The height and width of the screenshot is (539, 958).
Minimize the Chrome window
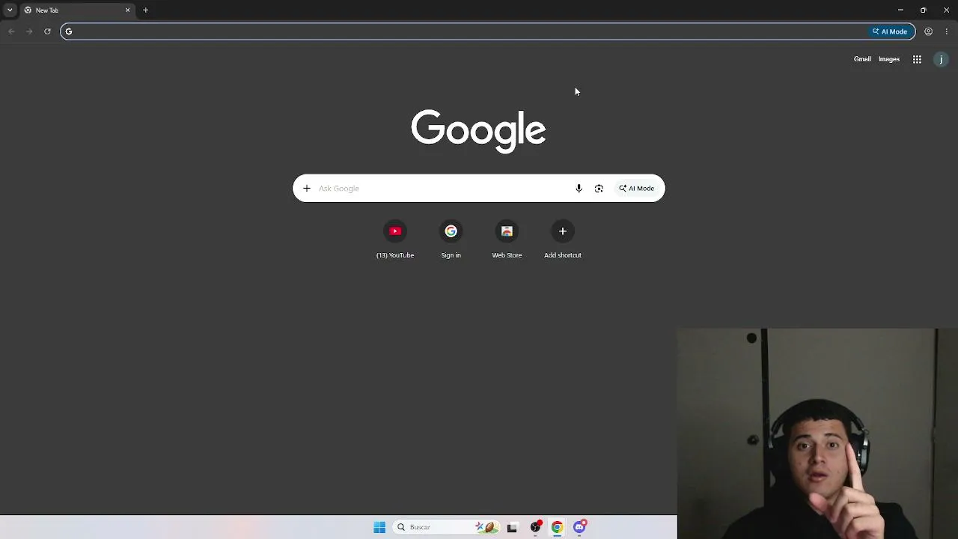tap(900, 10)
